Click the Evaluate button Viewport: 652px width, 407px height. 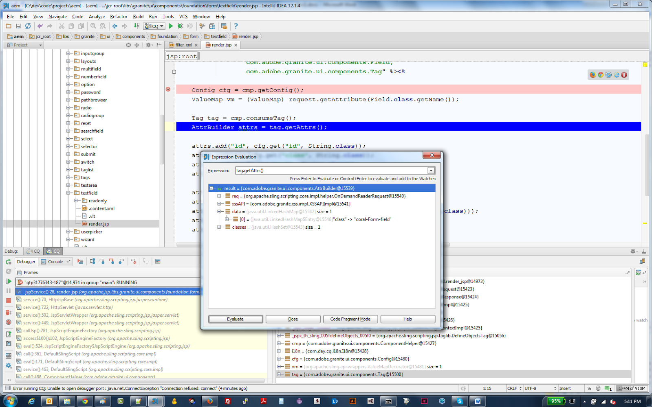236,319
